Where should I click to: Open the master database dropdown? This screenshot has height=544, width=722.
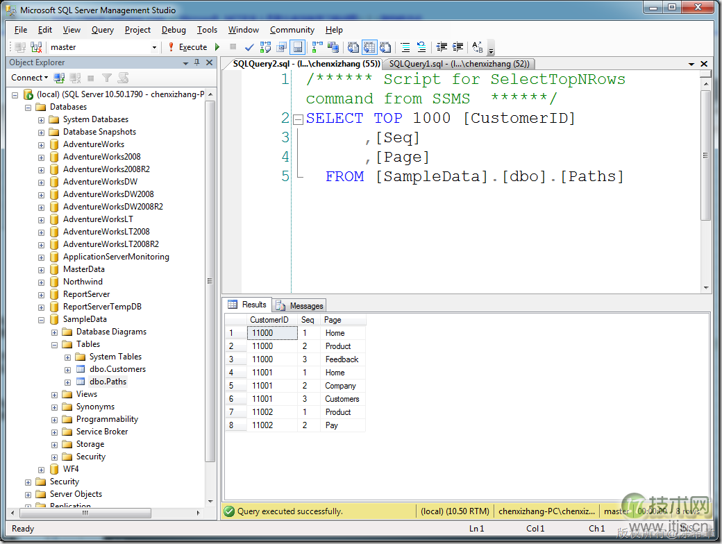pos(154,47)
